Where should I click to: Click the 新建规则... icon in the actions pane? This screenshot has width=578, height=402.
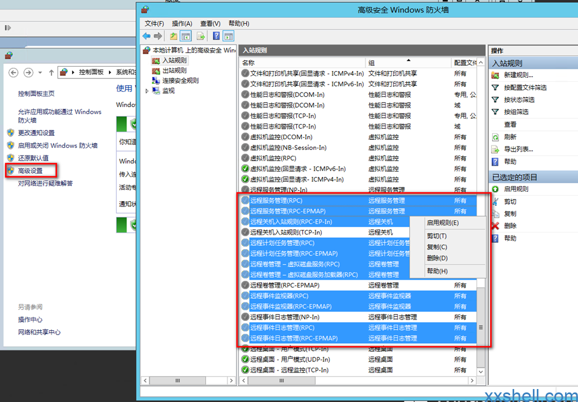pyautogui.click(x=496, y=75)
